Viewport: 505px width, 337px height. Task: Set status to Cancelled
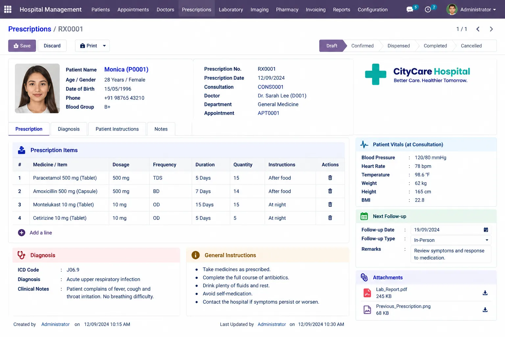[471, 46]
